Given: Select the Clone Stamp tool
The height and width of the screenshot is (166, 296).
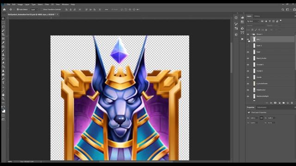Looking at the screenshot, I should pyautogui.click(x=3, y=54).
